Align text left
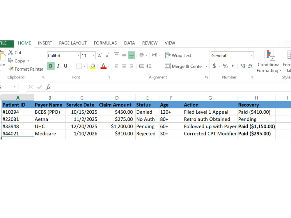The image size is (291, 218). 116,66
